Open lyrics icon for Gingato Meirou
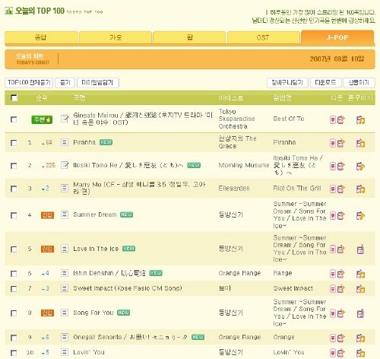Viewport: 380px width, 359px height. tap(65, 119)
